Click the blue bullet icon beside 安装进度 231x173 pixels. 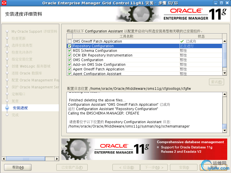(7, 108)
